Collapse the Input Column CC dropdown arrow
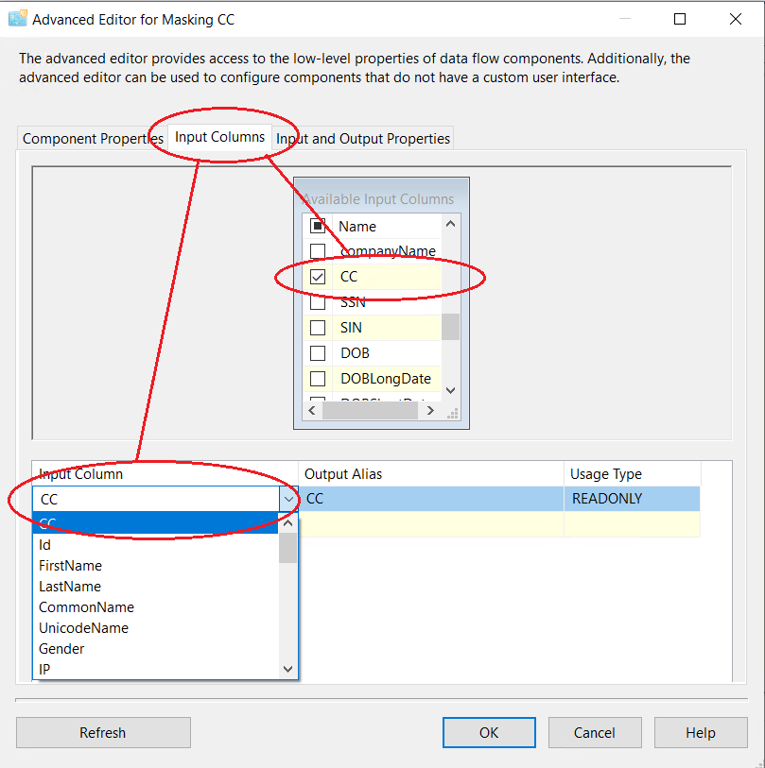Viewport: 765px width, 768px height. [x=288, y=500]
